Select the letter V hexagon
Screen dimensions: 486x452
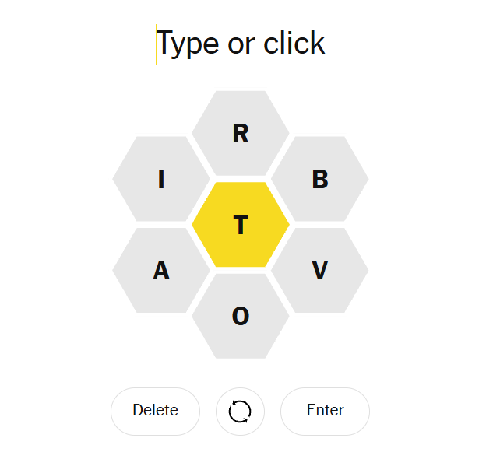[x=319, y=270]
